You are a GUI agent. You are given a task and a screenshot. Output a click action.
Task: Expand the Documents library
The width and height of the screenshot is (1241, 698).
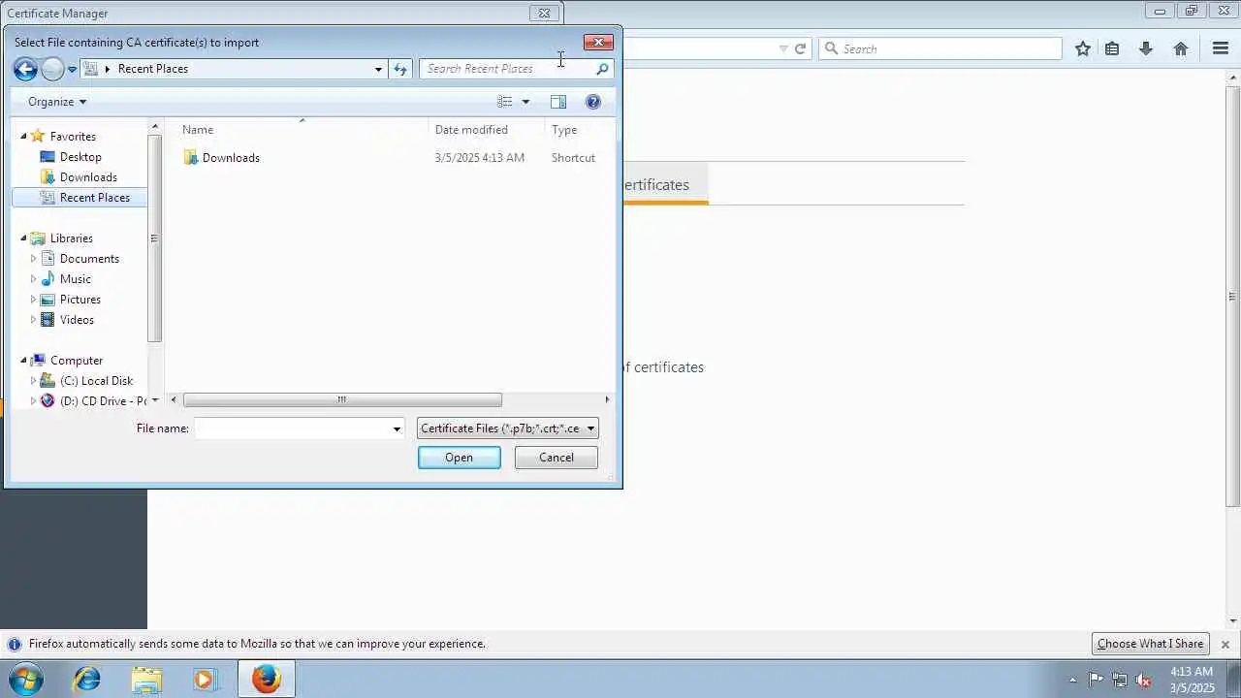pos(34,259)
